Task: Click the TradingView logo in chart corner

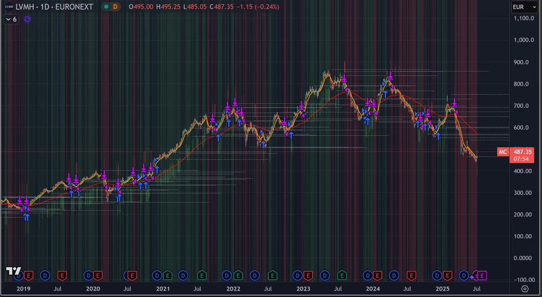Action: 13,271
